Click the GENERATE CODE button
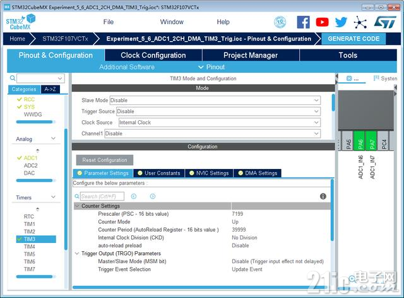The height and width of the screenshot is (298, 404). 353,39
